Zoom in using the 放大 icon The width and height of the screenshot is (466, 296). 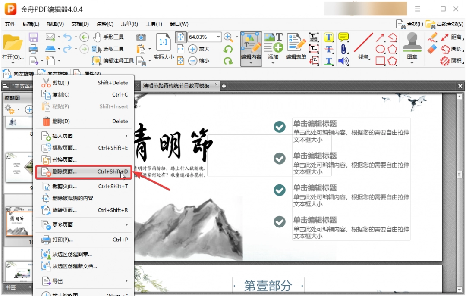(193, 49)
